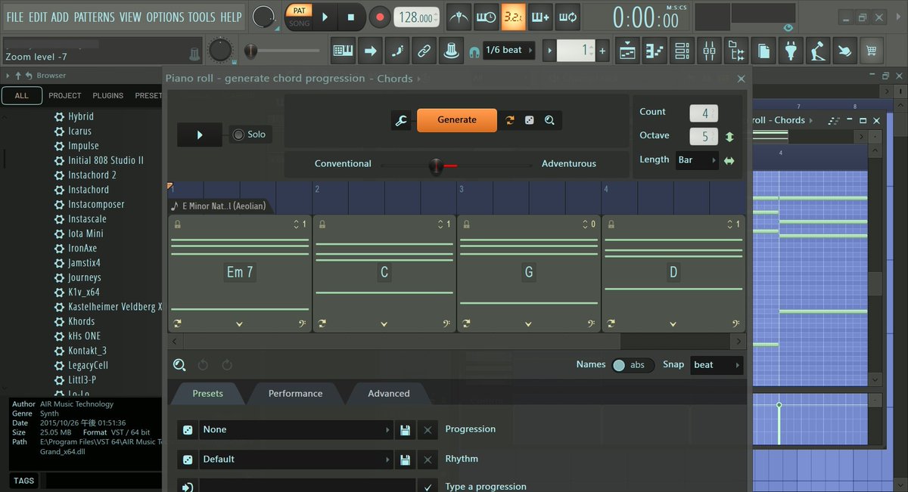Open the global snap 1/6 beat dropdown
The height and width of the screenshot is (492, 908).
click(508, 50)
